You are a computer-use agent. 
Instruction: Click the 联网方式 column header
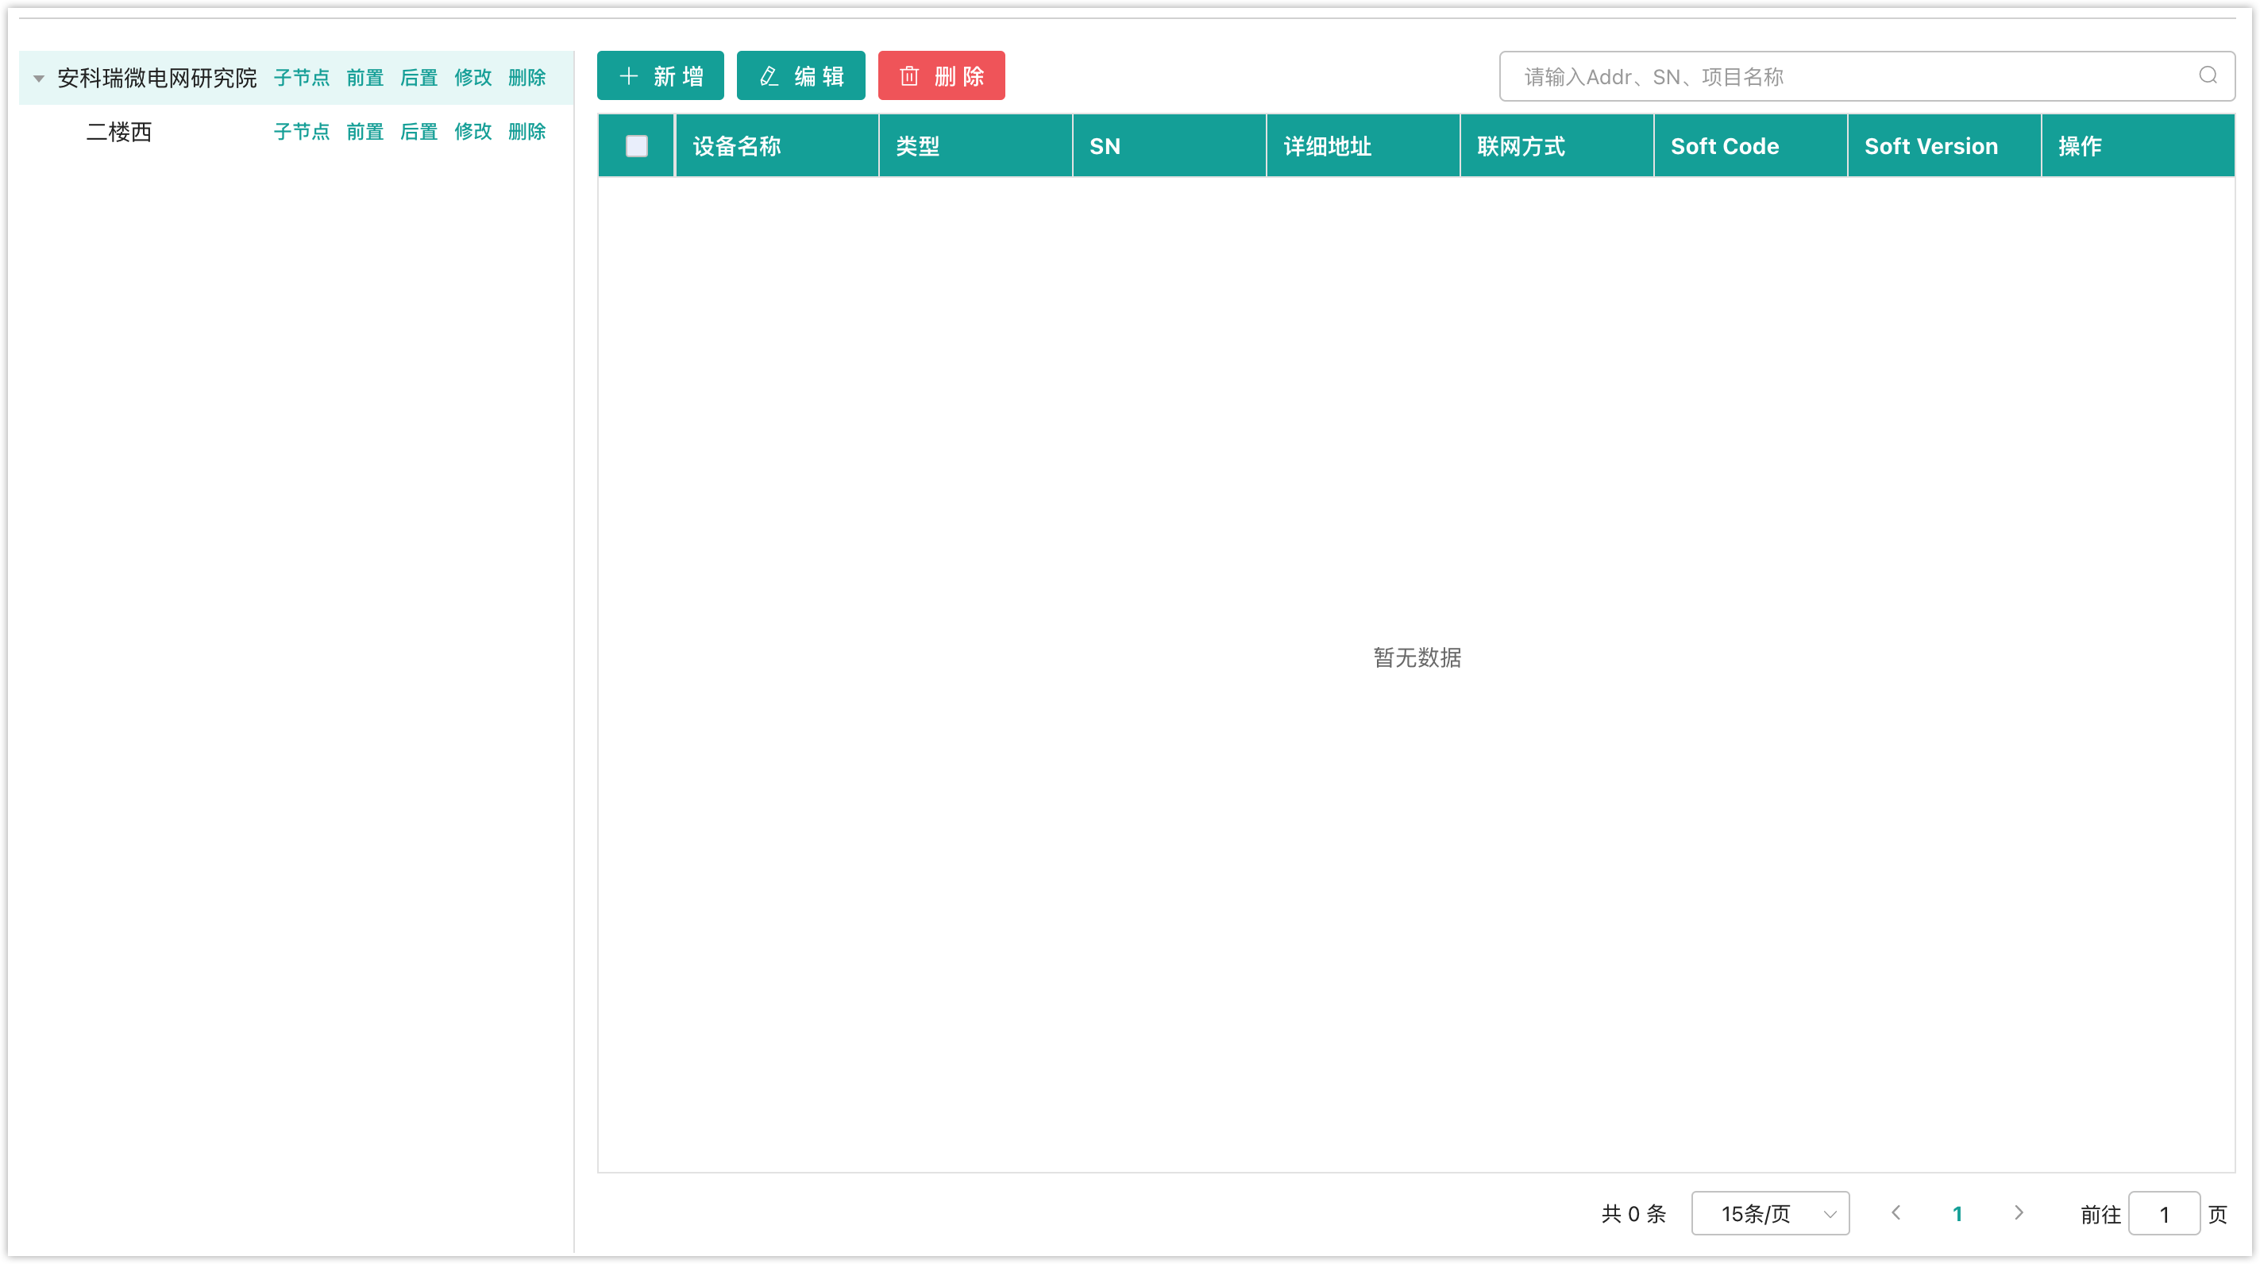[1557, 146]
